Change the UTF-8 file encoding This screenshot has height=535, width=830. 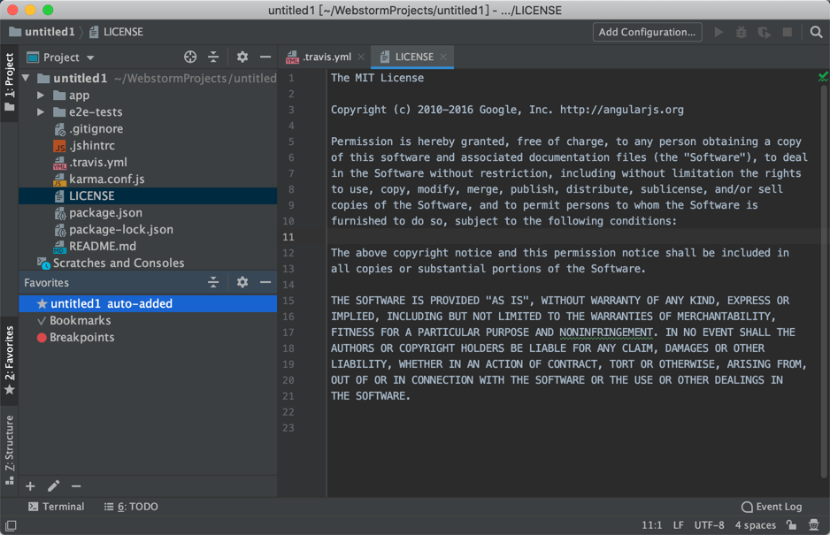tap(709, 524)
